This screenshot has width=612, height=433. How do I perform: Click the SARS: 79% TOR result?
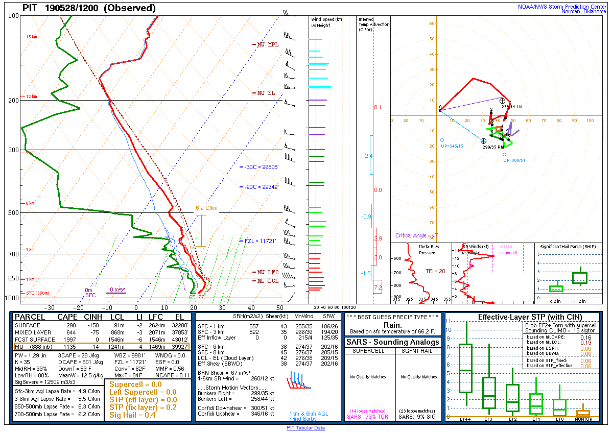[x=367, y=417]
